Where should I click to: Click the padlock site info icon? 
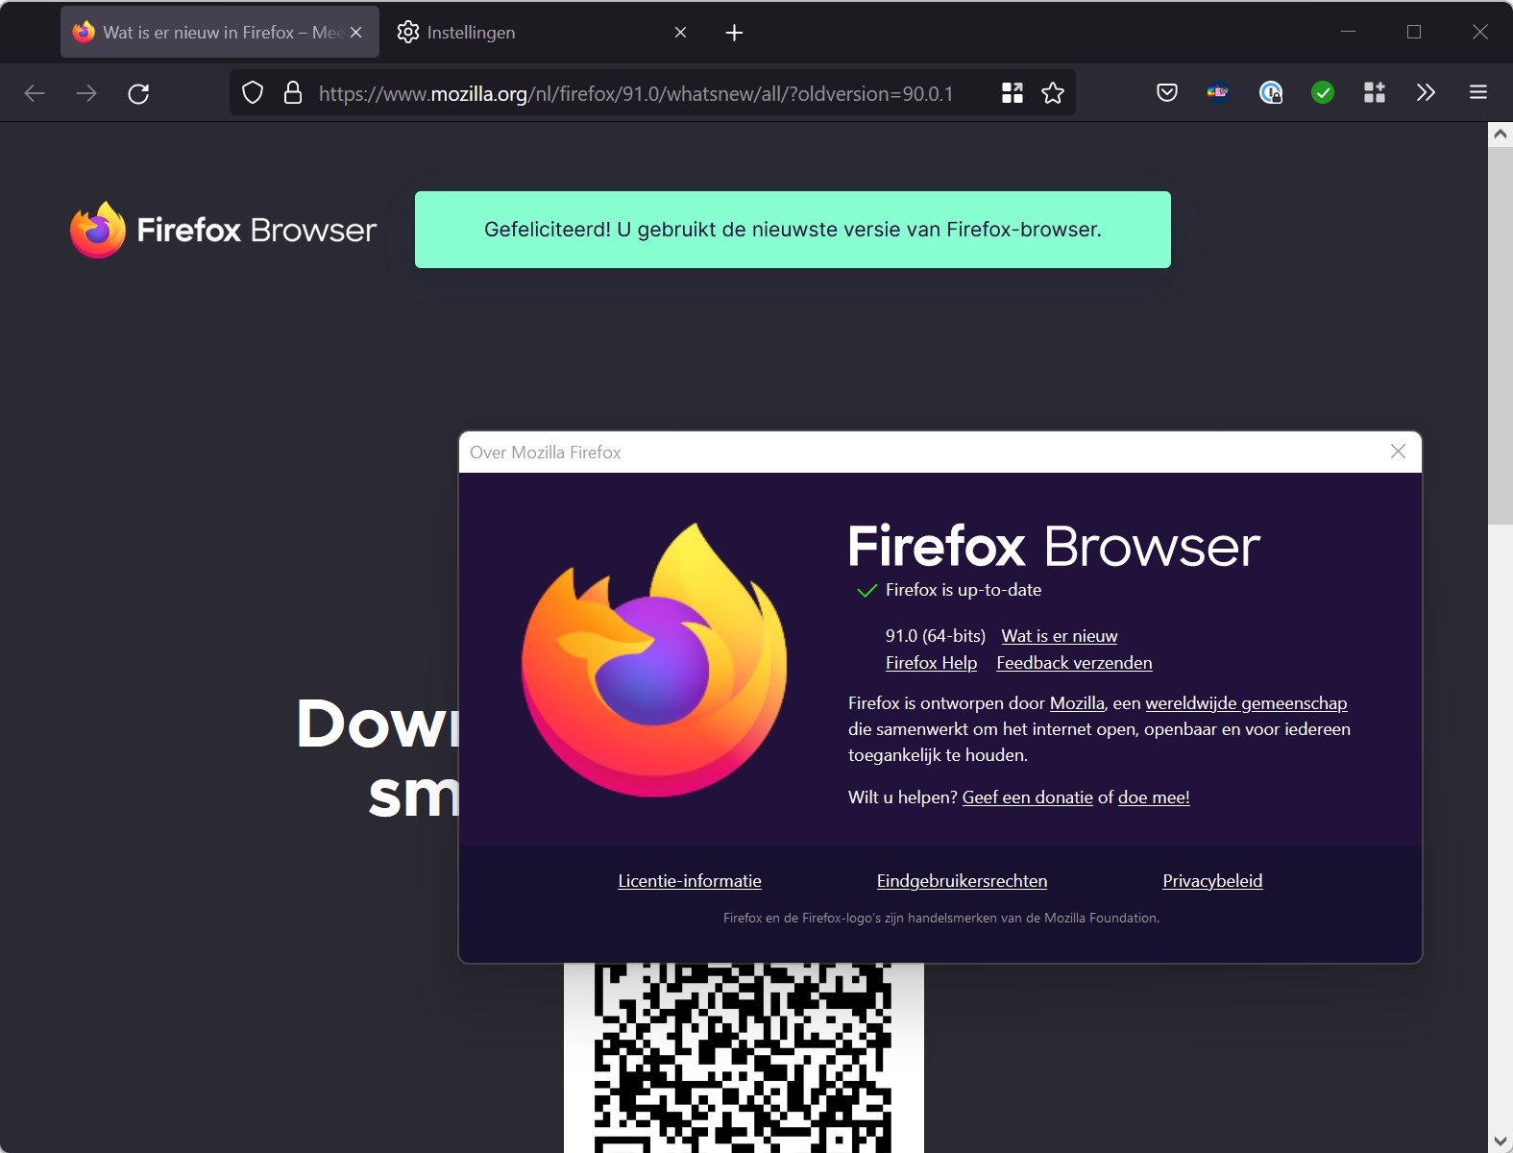(293, 93)
